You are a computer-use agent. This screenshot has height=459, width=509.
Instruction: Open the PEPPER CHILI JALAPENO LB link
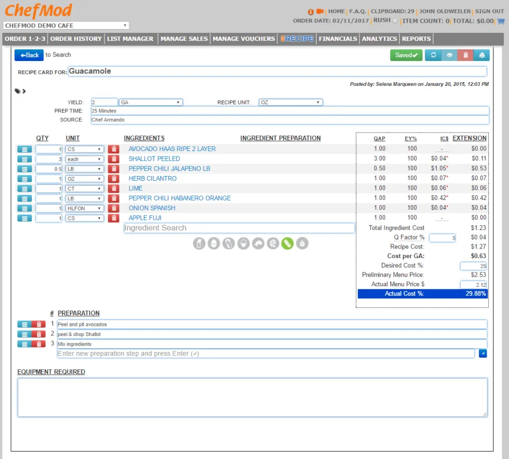point(169,169)
